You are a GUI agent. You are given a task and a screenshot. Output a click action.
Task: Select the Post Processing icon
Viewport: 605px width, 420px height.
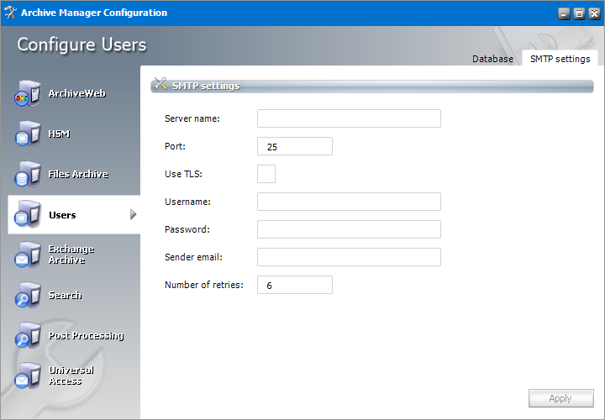tap(28, 335)
